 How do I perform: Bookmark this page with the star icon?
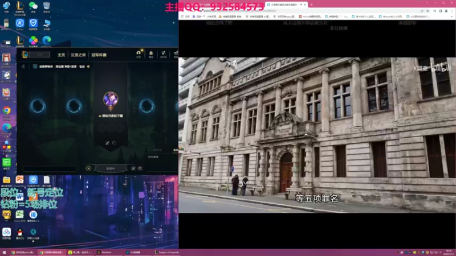428,11
